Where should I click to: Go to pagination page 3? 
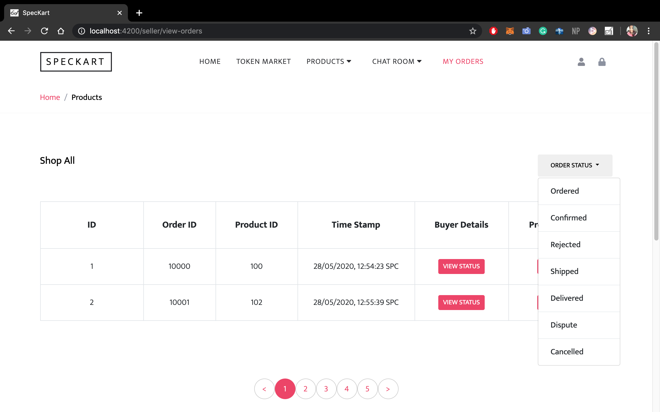pos(326,389)
